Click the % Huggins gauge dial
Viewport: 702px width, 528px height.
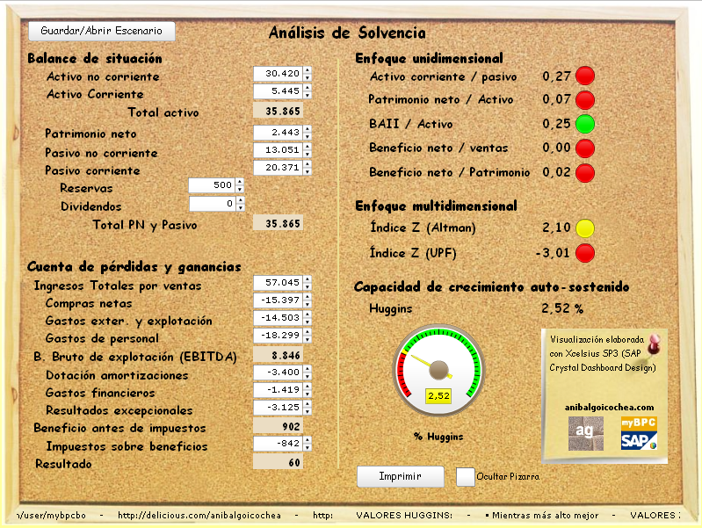[438, 370]
